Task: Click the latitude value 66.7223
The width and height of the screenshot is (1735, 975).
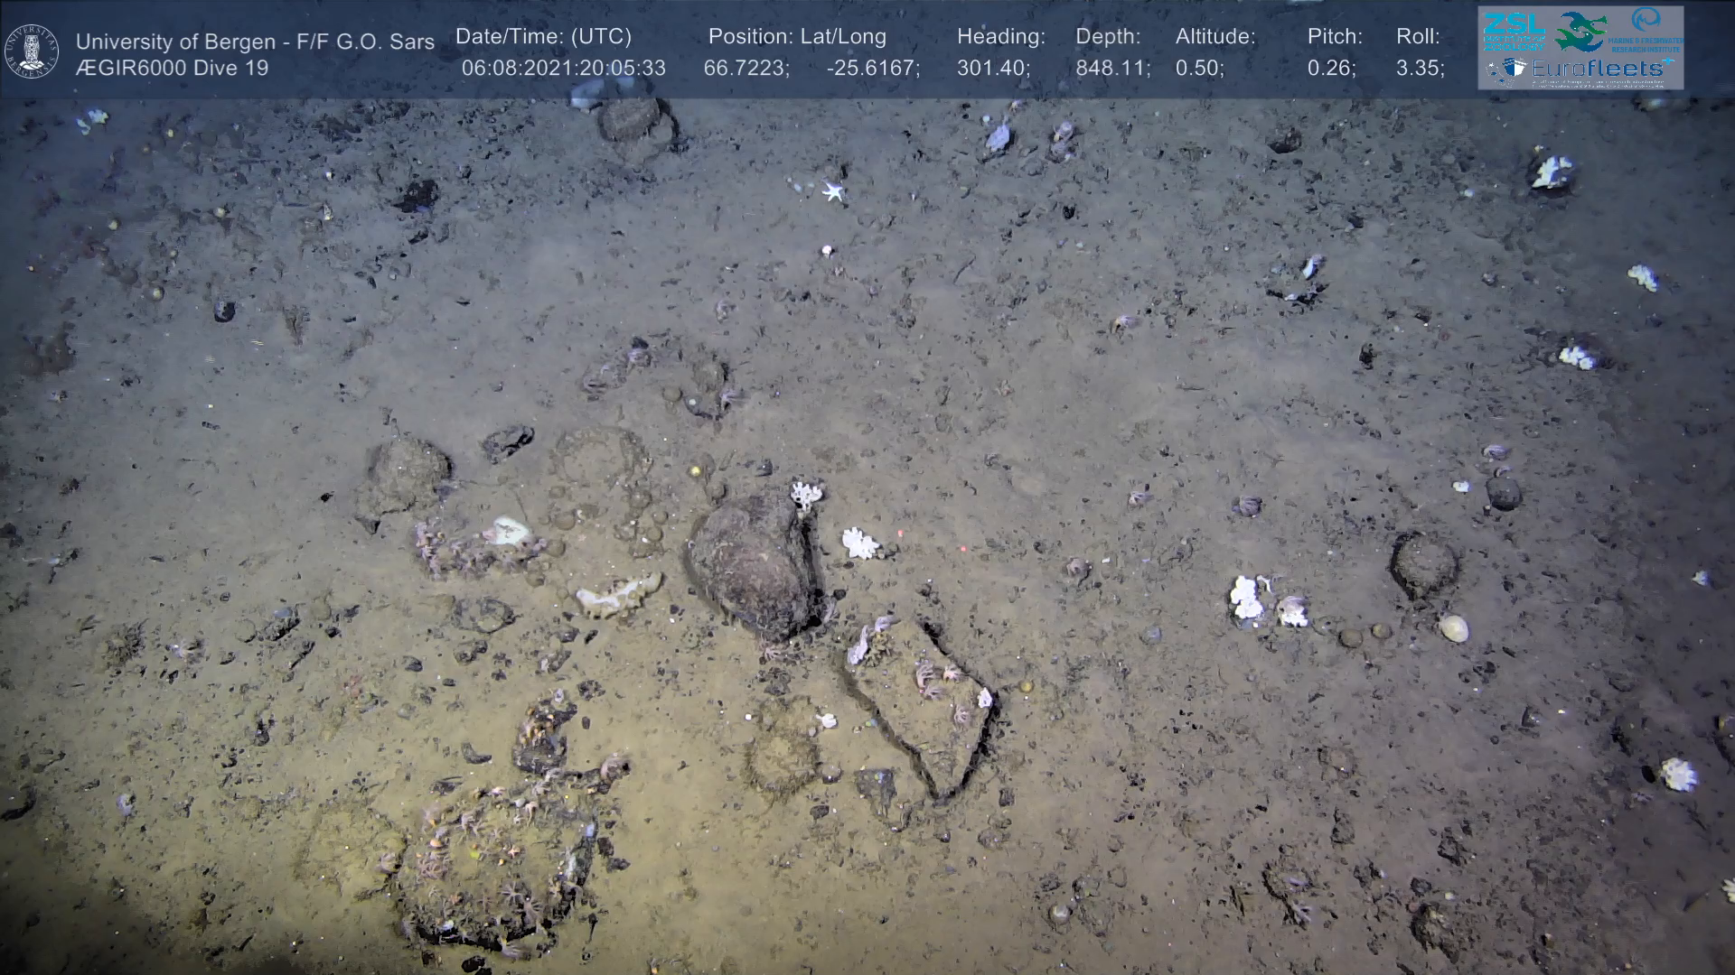Action: (x=746, y=69)
